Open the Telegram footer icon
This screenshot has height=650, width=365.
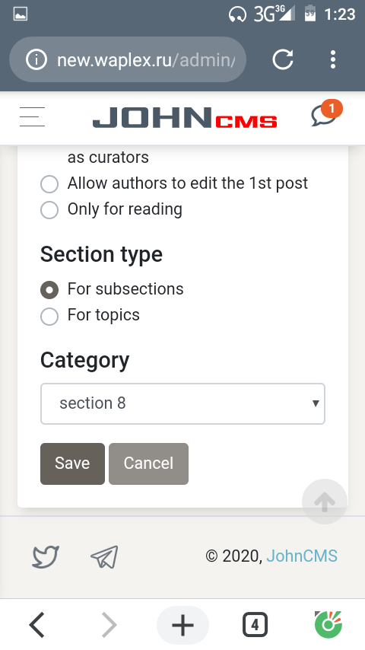(x=104, y=556)
